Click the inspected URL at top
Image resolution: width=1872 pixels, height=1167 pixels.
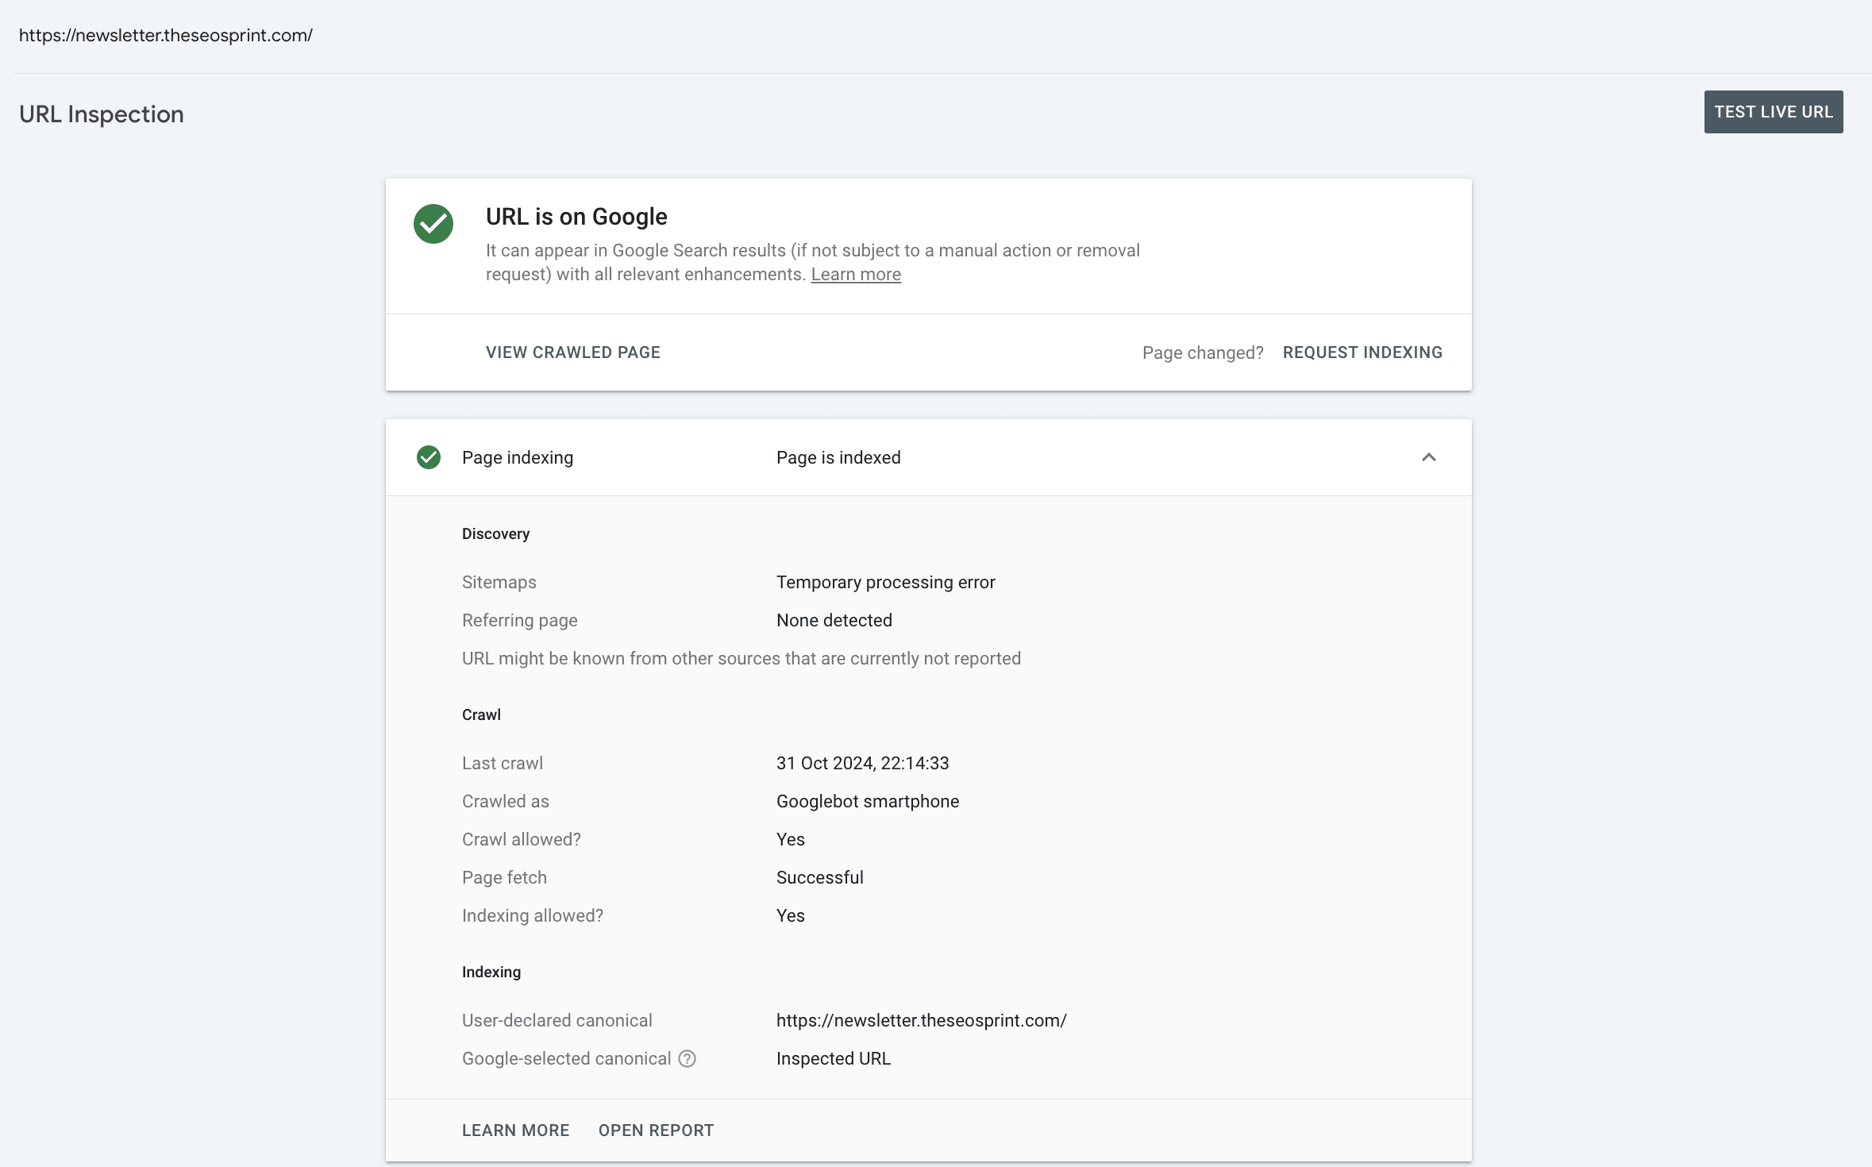[166, 36]
